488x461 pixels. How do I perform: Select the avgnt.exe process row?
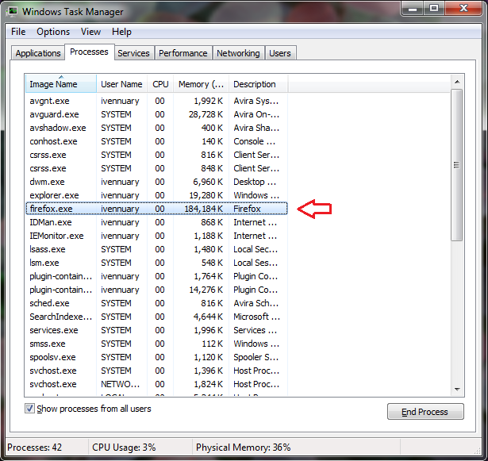pyautogui.click(x=156, y=101)
